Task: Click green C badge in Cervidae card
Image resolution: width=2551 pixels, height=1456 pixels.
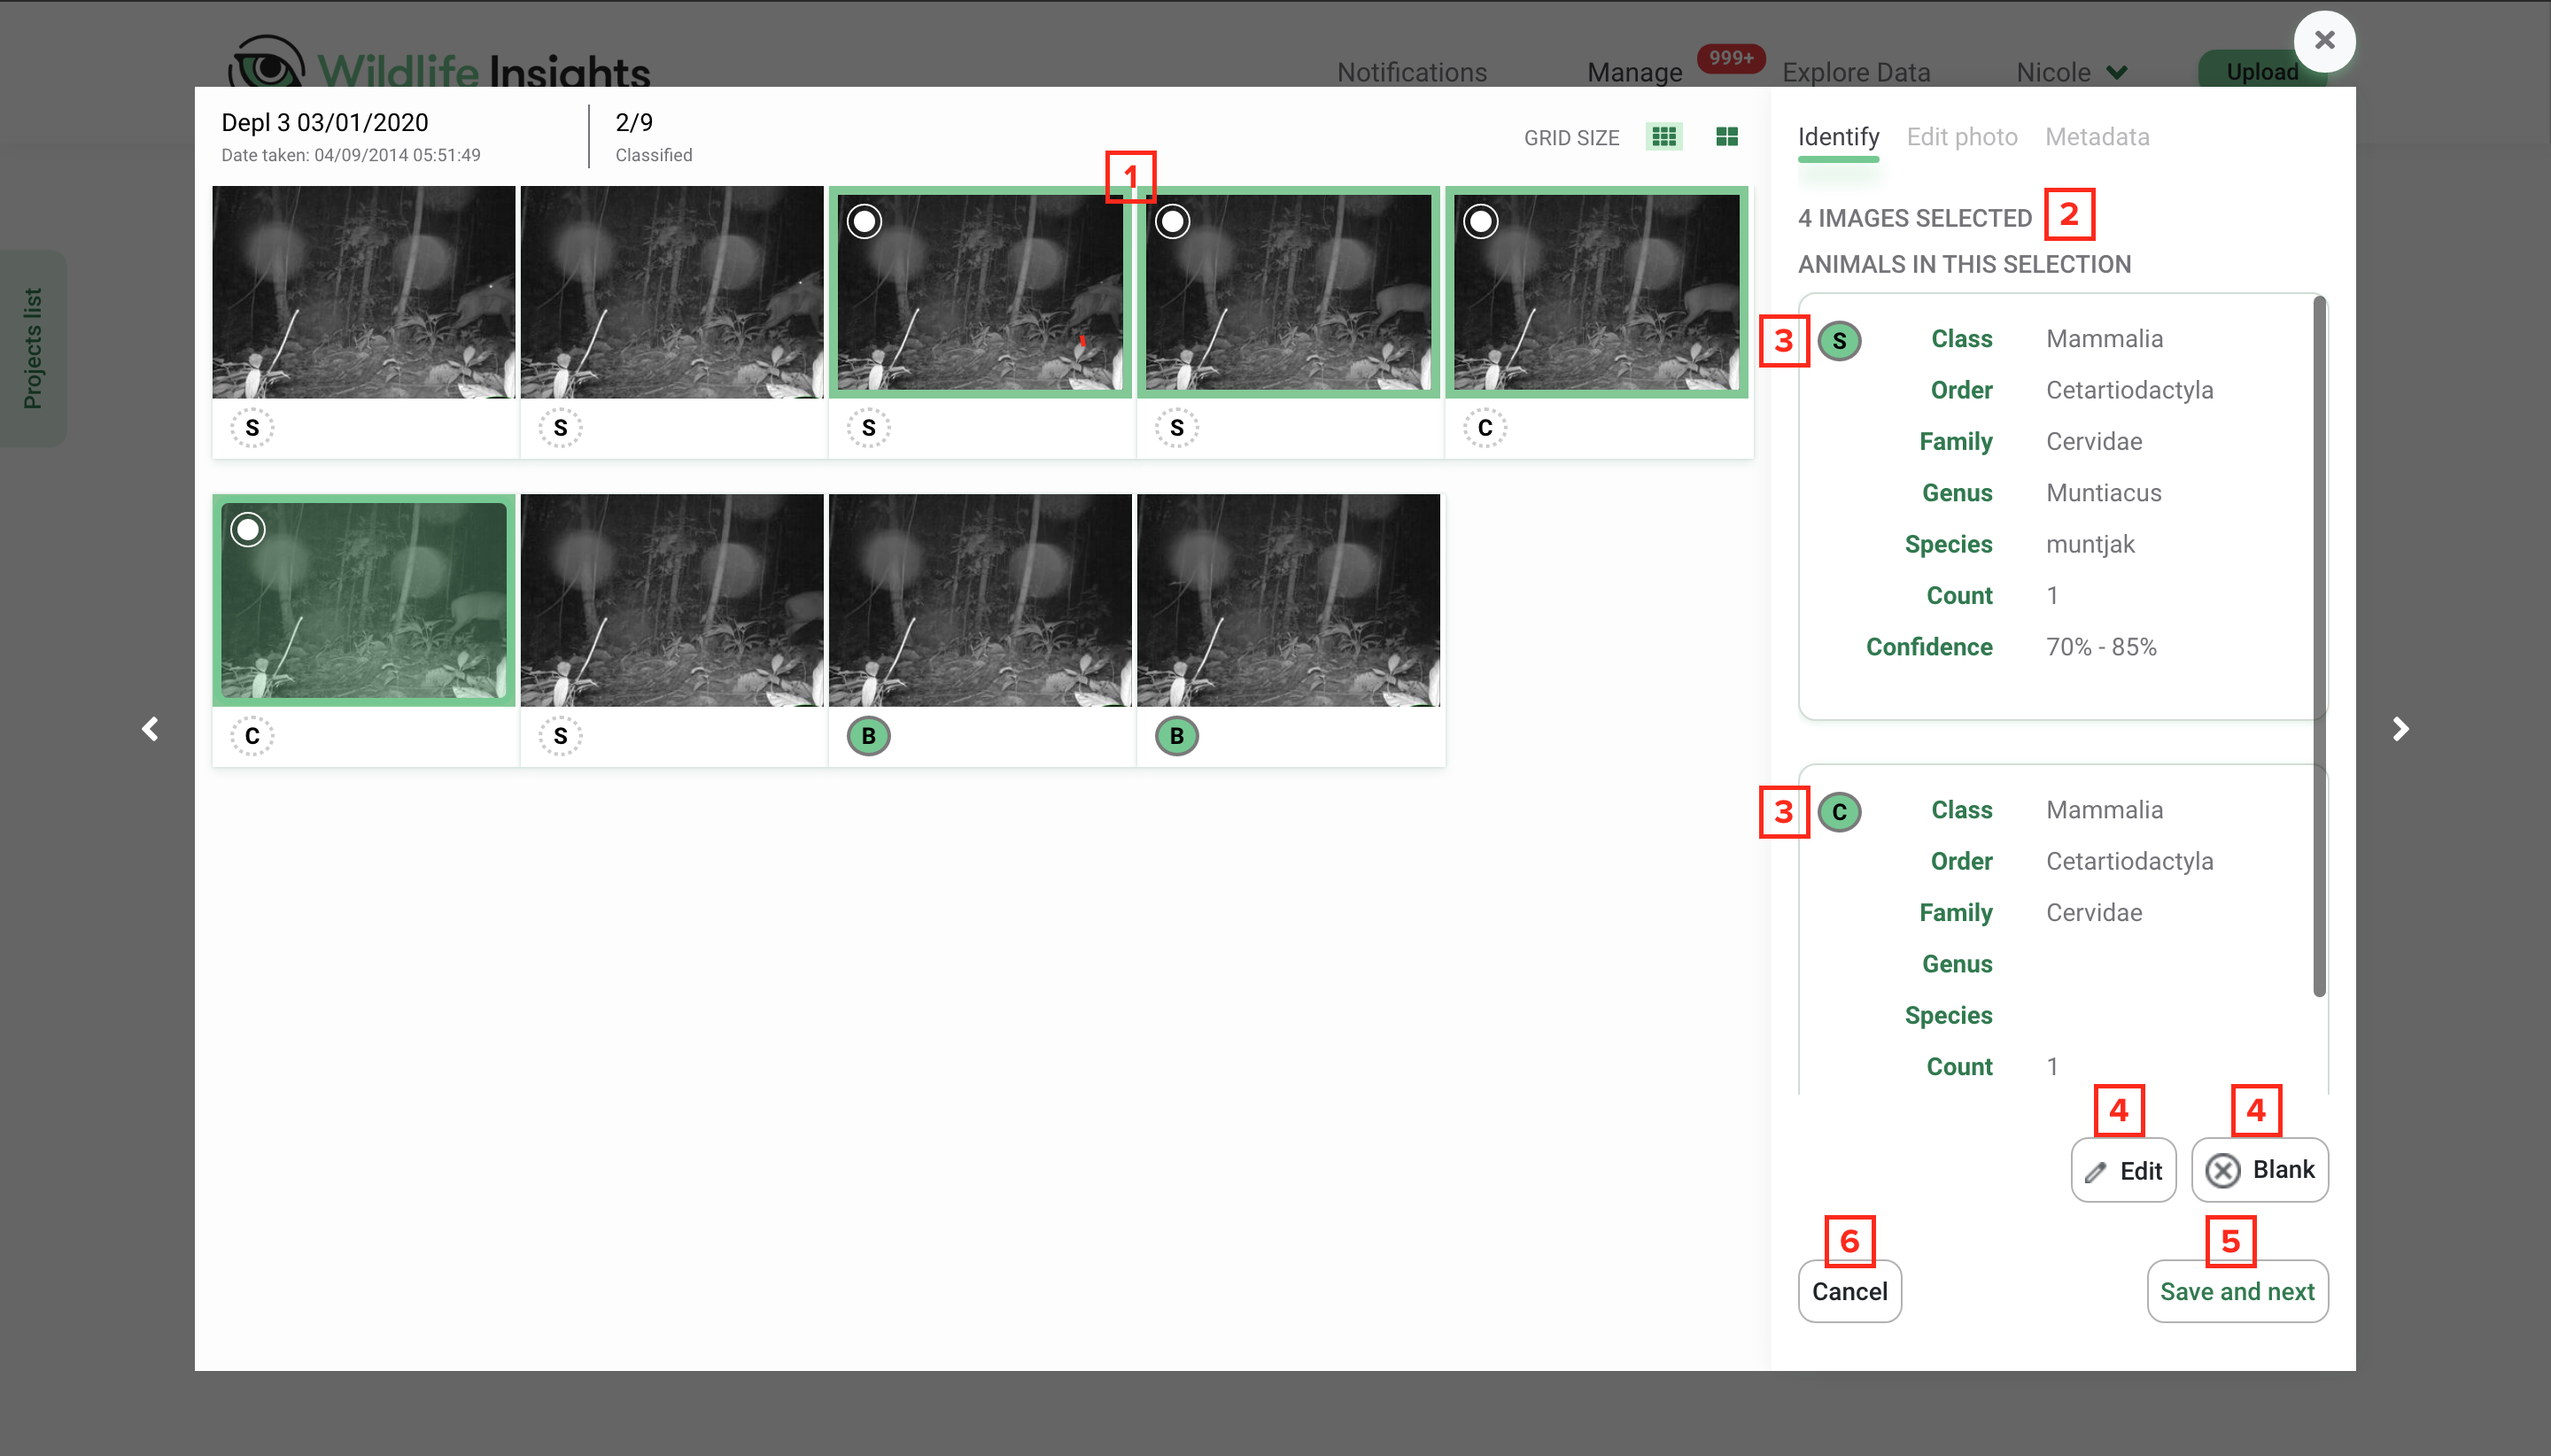Action: [x=1839, y=812]
